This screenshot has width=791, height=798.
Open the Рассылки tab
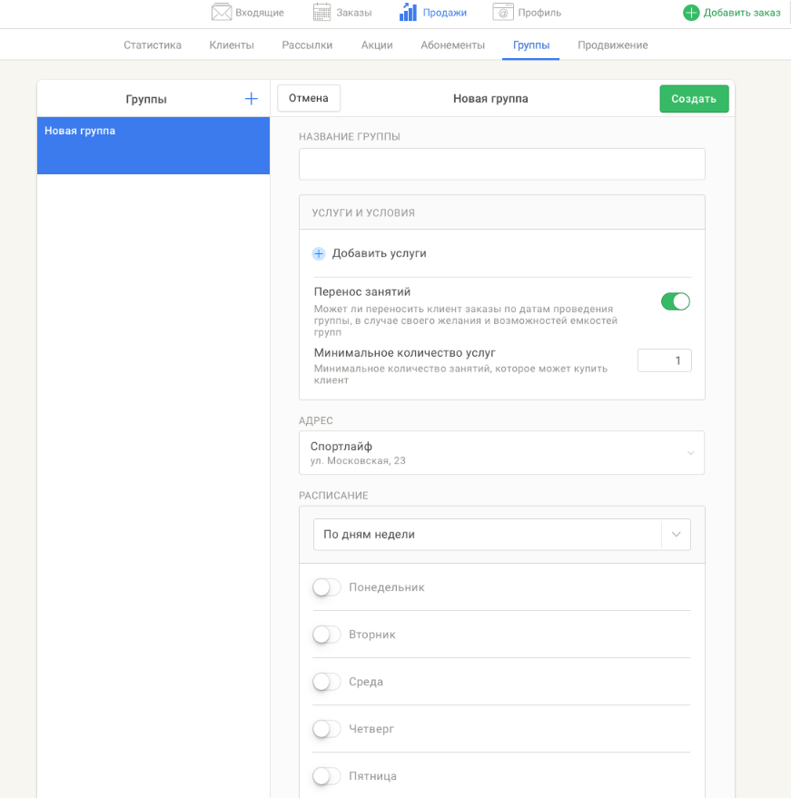tap(307, 45)
